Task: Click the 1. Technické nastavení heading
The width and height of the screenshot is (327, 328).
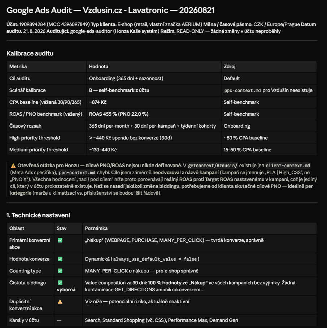Action: click(x=38, y=215)
